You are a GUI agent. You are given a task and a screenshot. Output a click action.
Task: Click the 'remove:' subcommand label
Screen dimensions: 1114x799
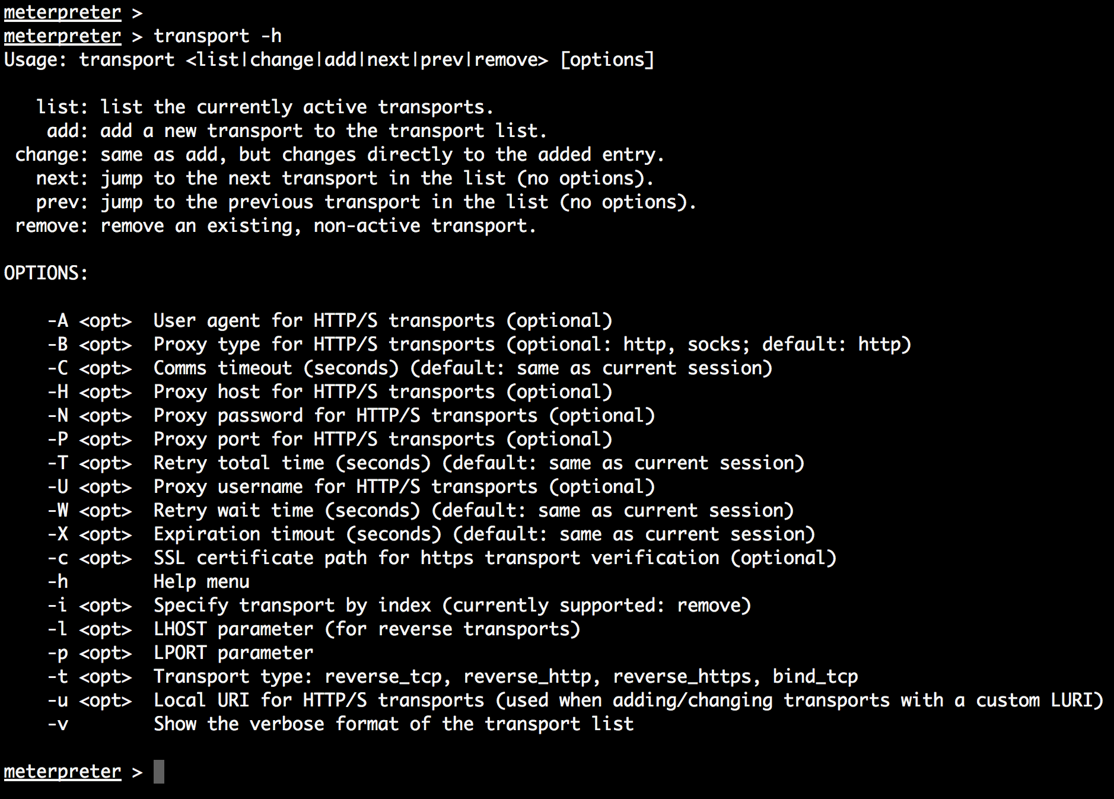52,226
